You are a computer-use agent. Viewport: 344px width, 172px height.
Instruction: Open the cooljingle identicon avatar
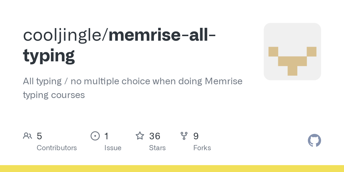point(292,52)
